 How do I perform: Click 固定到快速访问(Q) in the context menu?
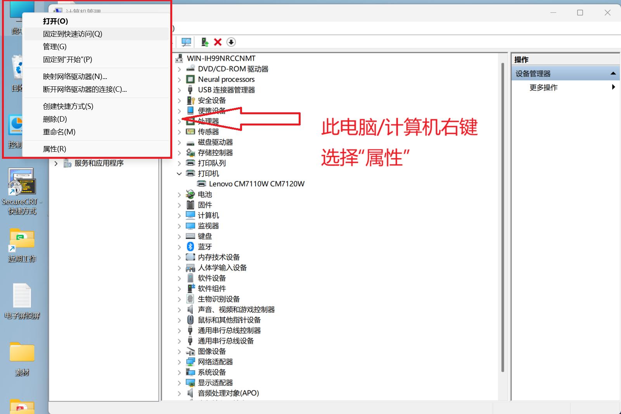[72, 34]
